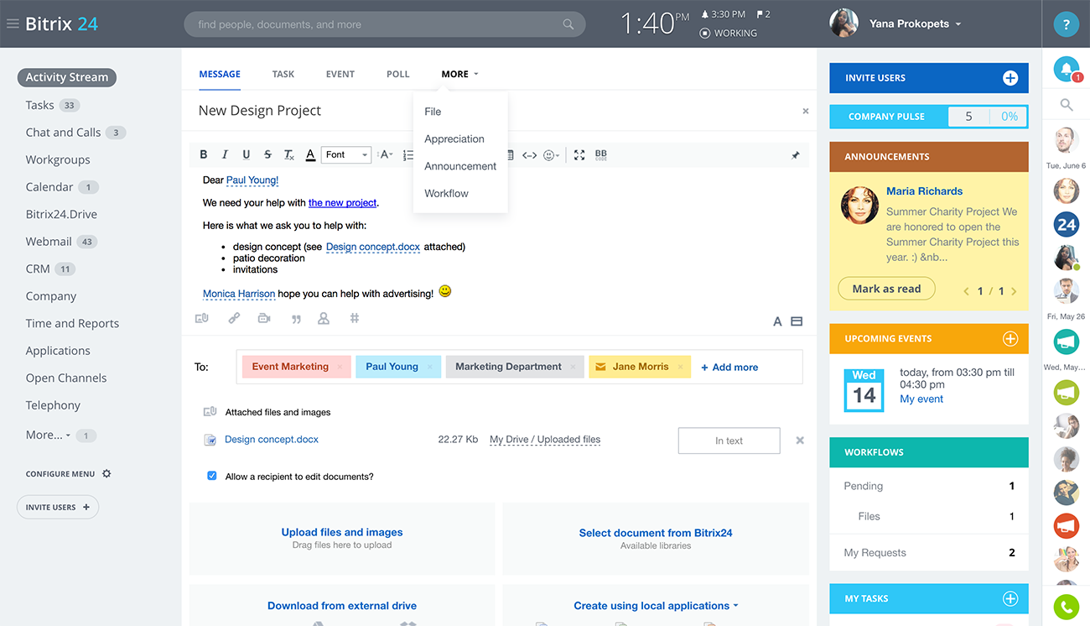Image resolution: width=1090 pixels, height=626 pixels.
Task: Click the green phone call button
Action: click(x=1066, y=606)
